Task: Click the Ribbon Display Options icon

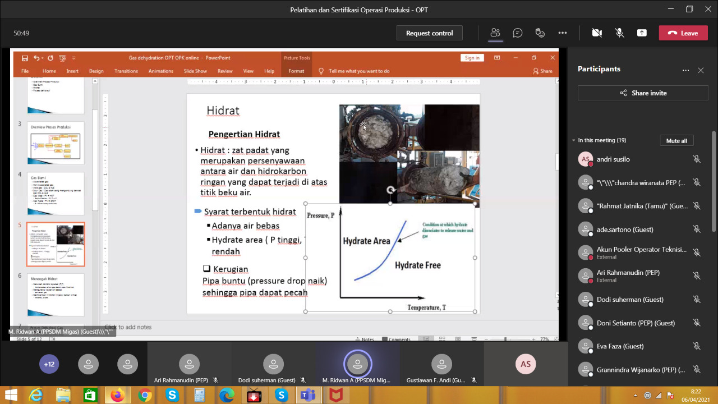Action: point(497,58)
